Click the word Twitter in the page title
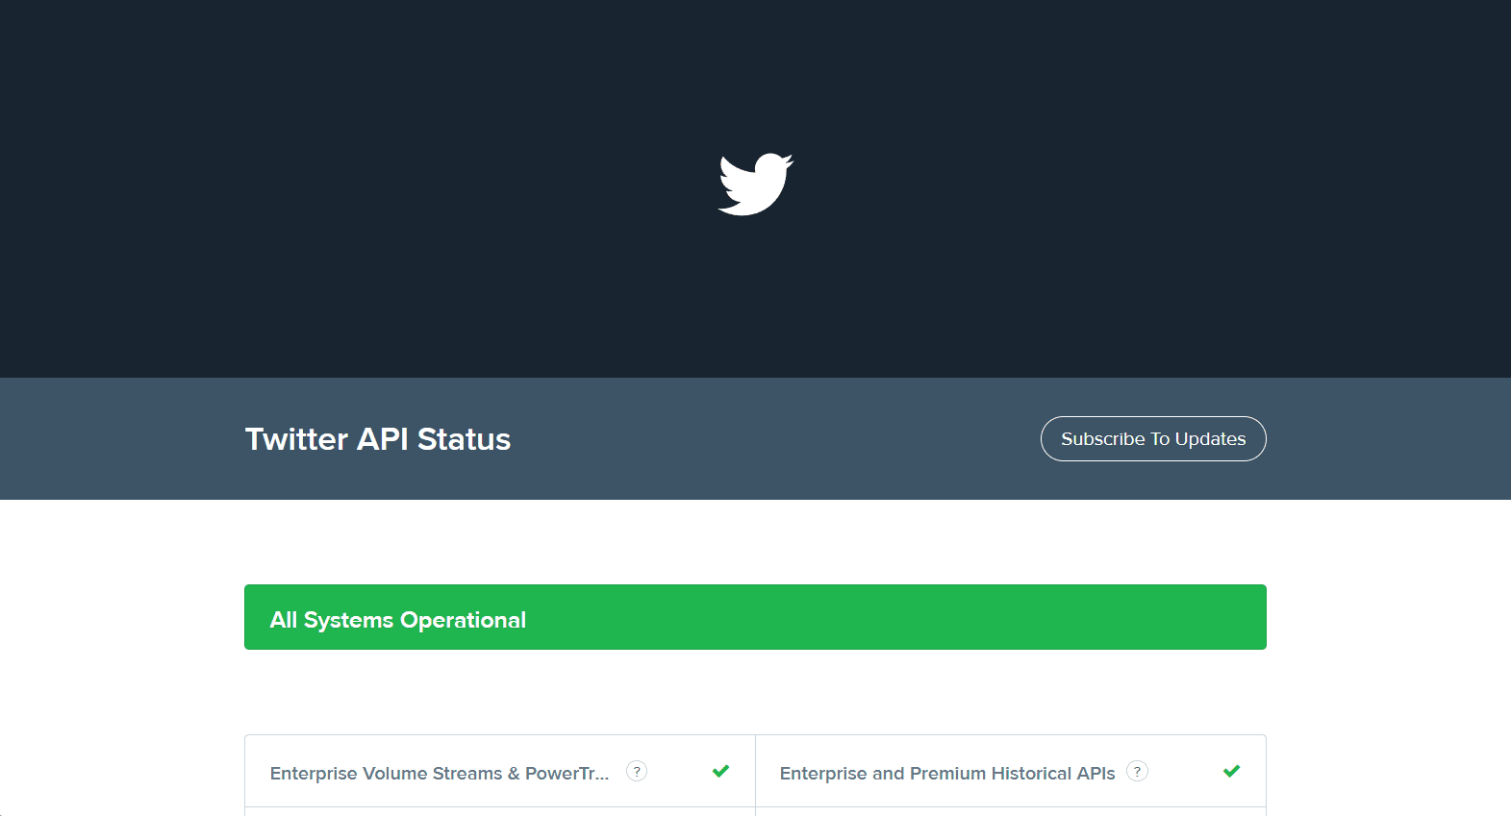This screenshot has width=1511, height=816. point(296,439)
